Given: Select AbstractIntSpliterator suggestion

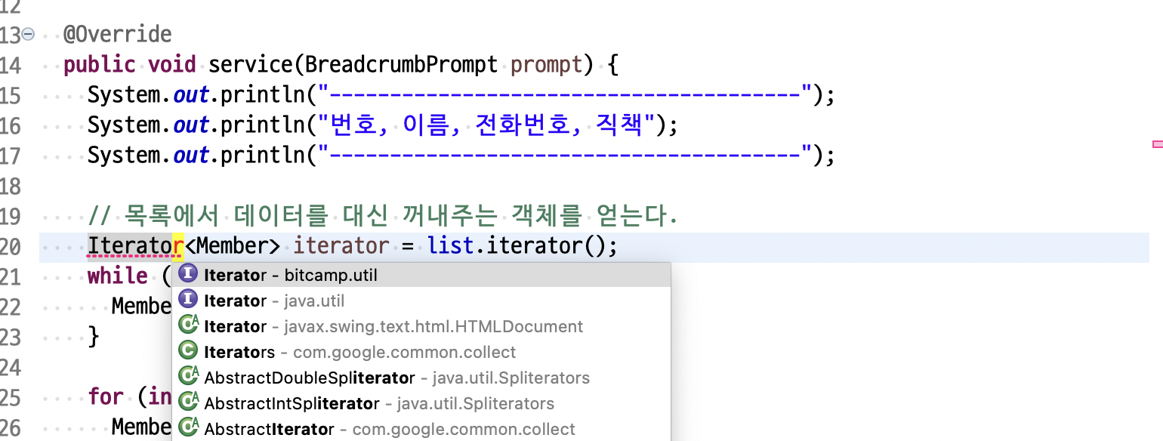Looking at the screenshot, I should click(x=421, y=403).
